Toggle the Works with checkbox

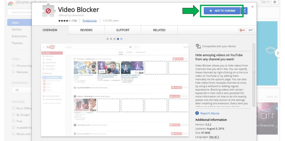[x=13, y=134]
